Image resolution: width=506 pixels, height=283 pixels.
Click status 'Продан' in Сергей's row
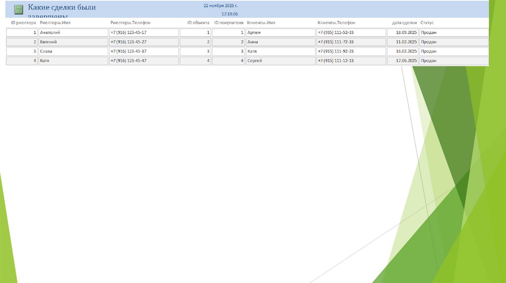pyautogui.click(x=454, y=61)
